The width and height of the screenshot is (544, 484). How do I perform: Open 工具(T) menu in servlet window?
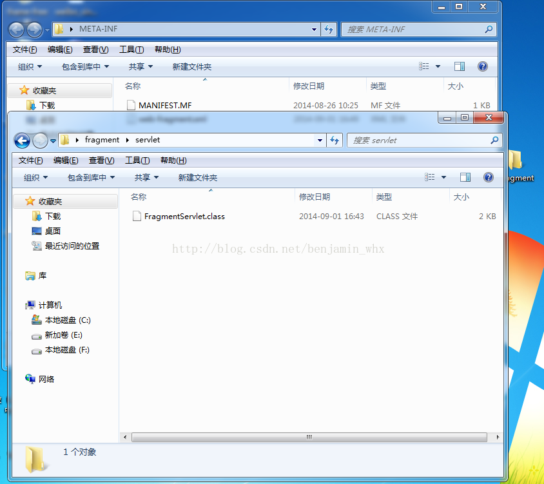coord(137,160)
